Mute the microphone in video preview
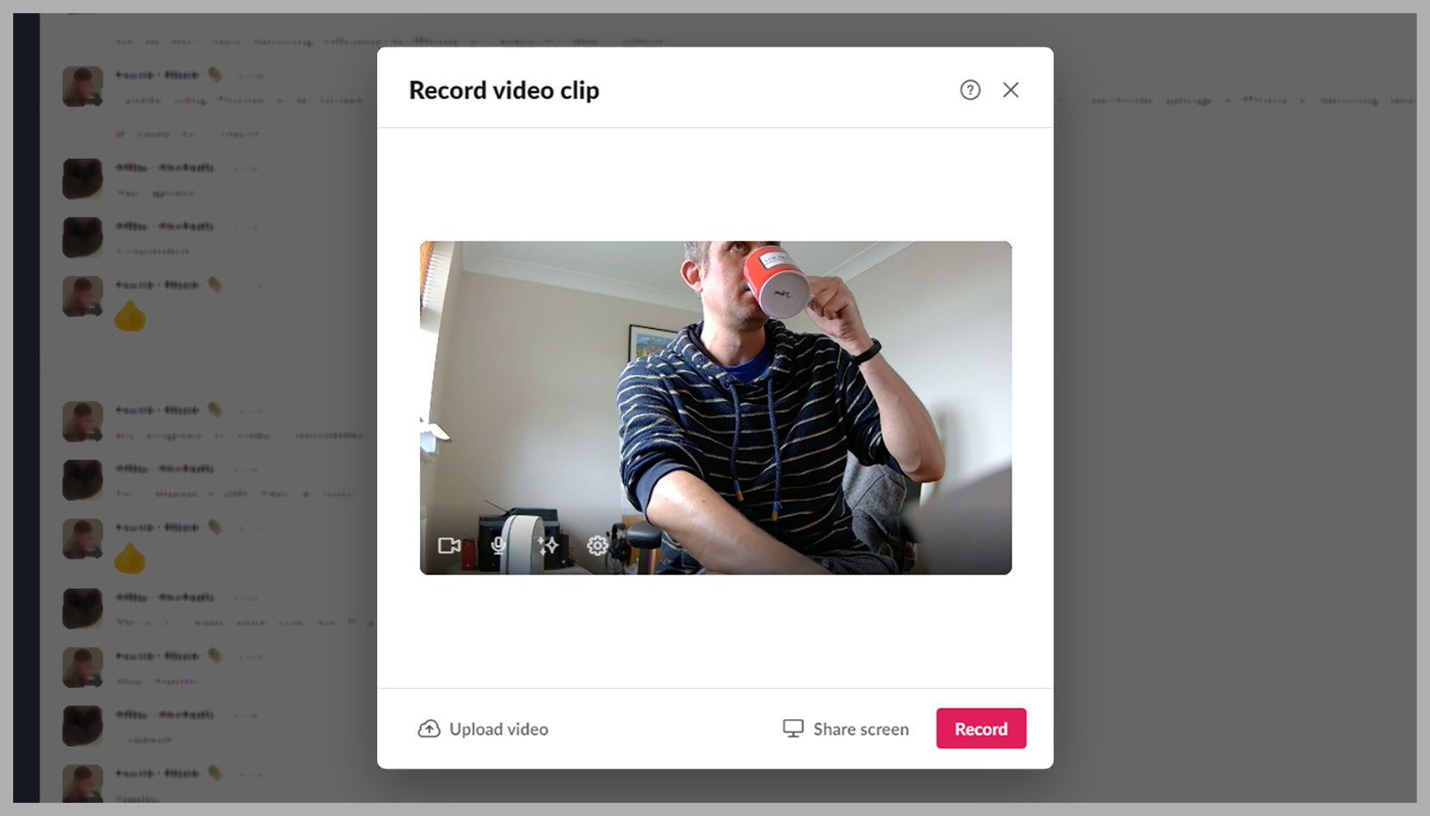Viewport: 1430px width, 816px height. pos(499,545)
